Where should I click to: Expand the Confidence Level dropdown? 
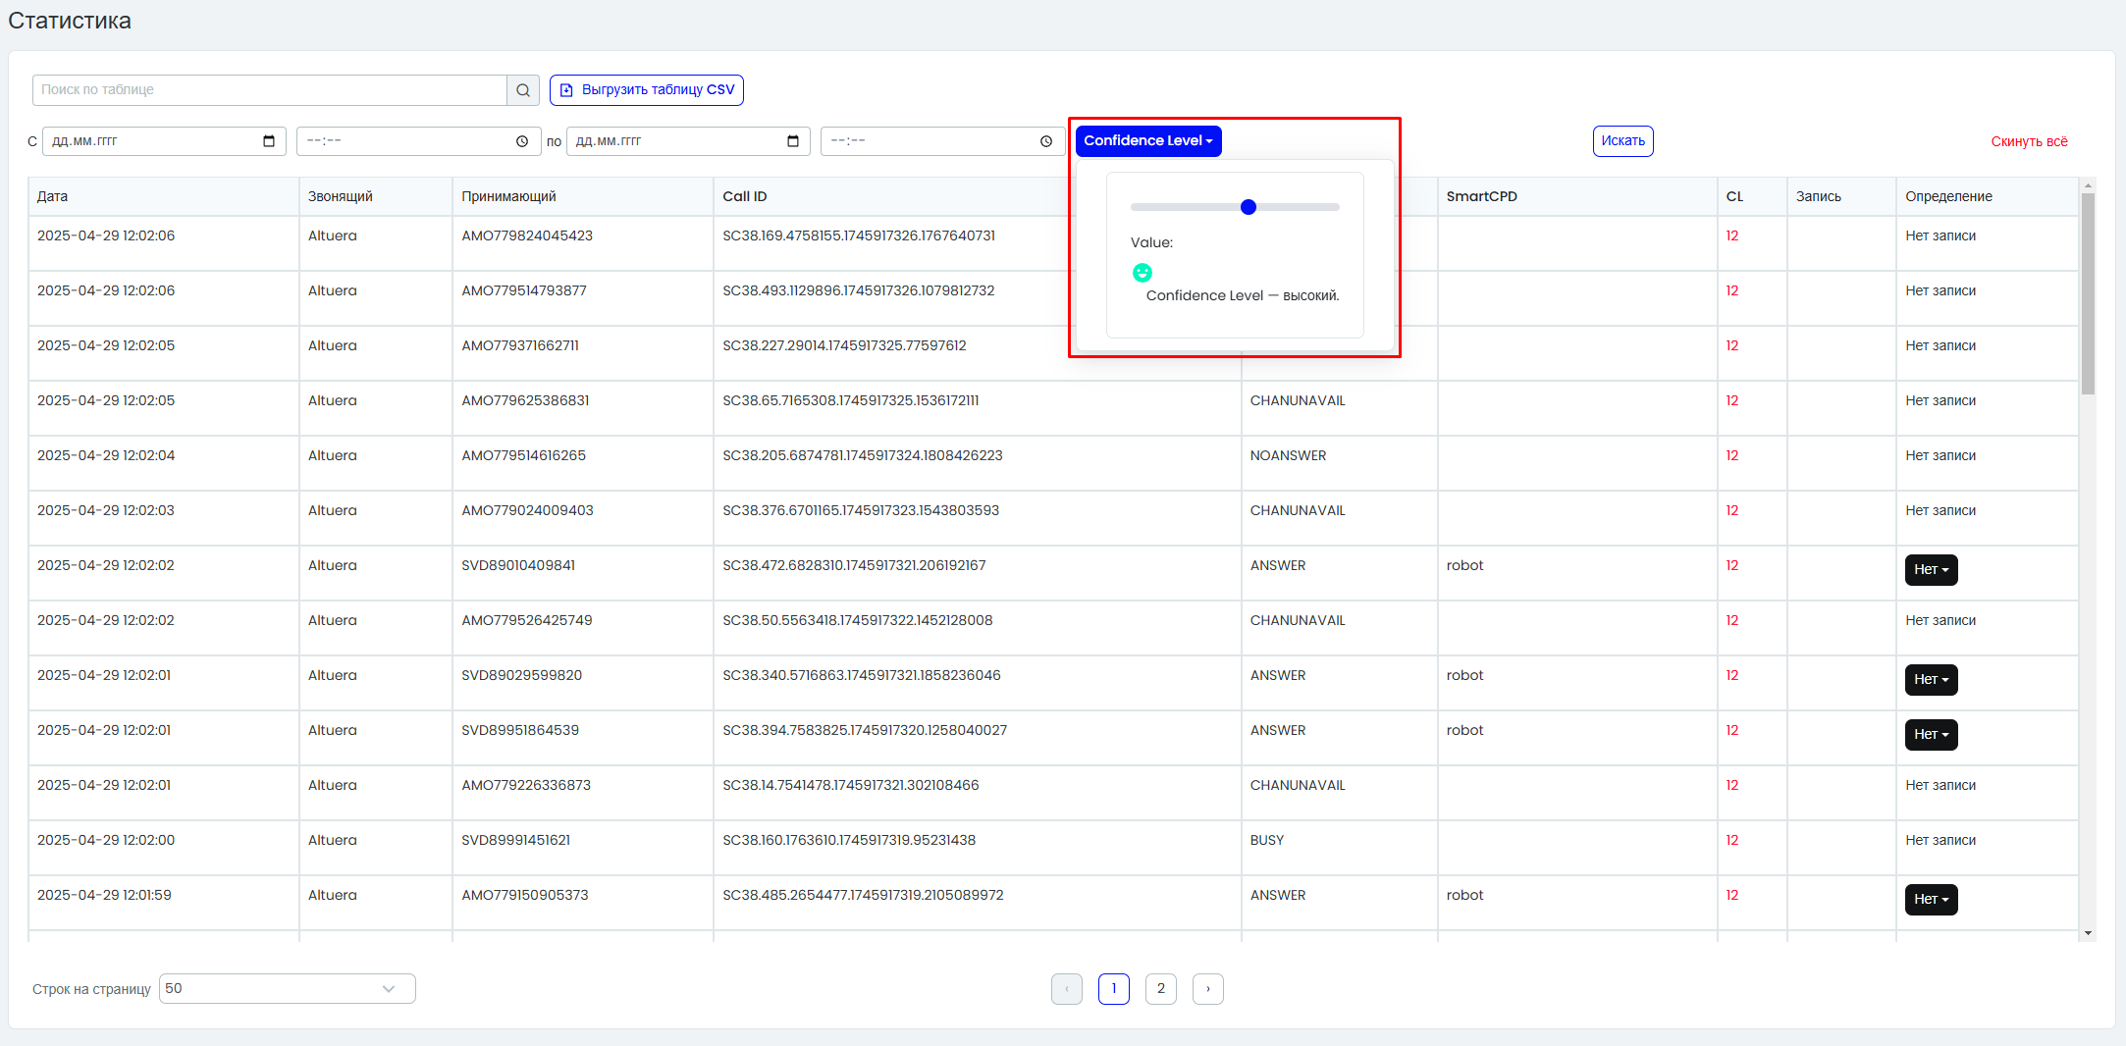(1148, 141)
